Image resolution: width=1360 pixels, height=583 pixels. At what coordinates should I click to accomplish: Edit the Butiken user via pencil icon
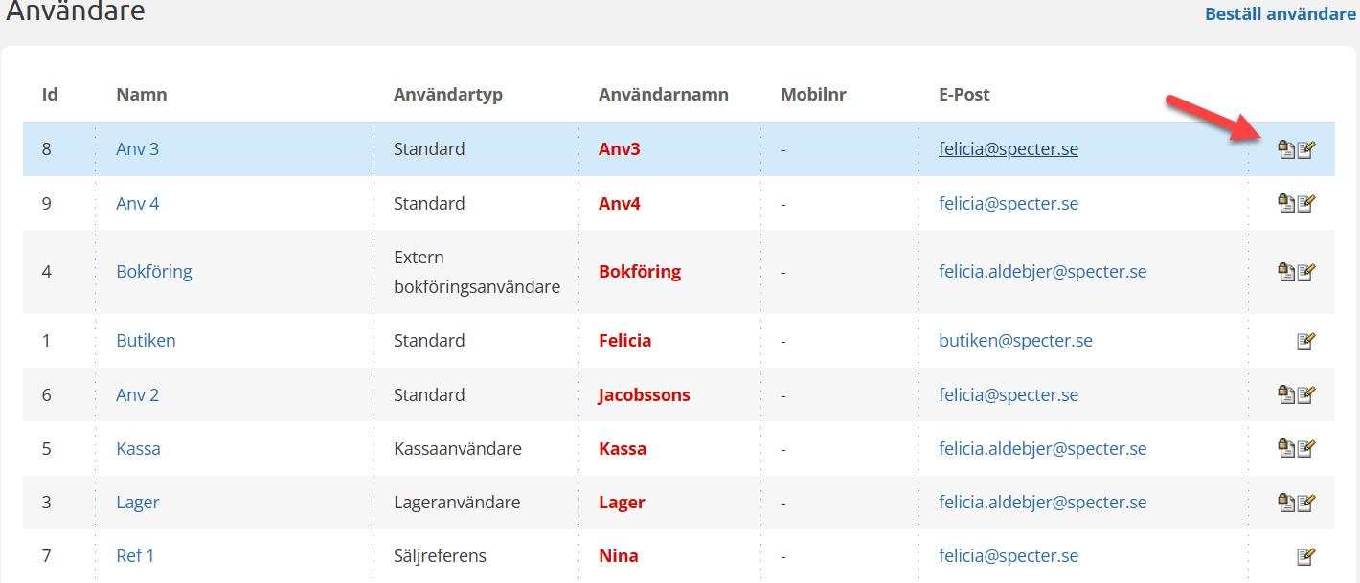(x=1306, y=341)
